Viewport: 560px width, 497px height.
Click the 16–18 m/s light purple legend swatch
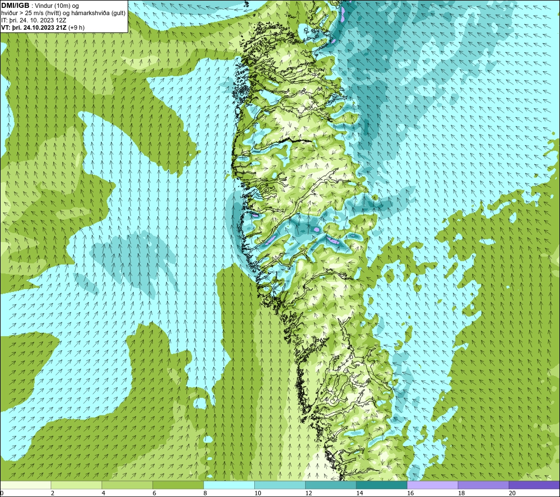(432, 485)
